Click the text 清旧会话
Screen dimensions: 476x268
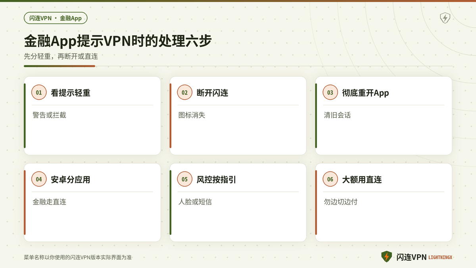click(x=337, y=115)
